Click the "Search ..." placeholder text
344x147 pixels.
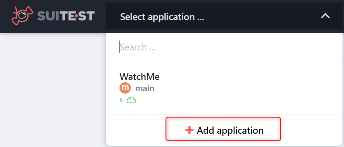click(x=138, y=47)
